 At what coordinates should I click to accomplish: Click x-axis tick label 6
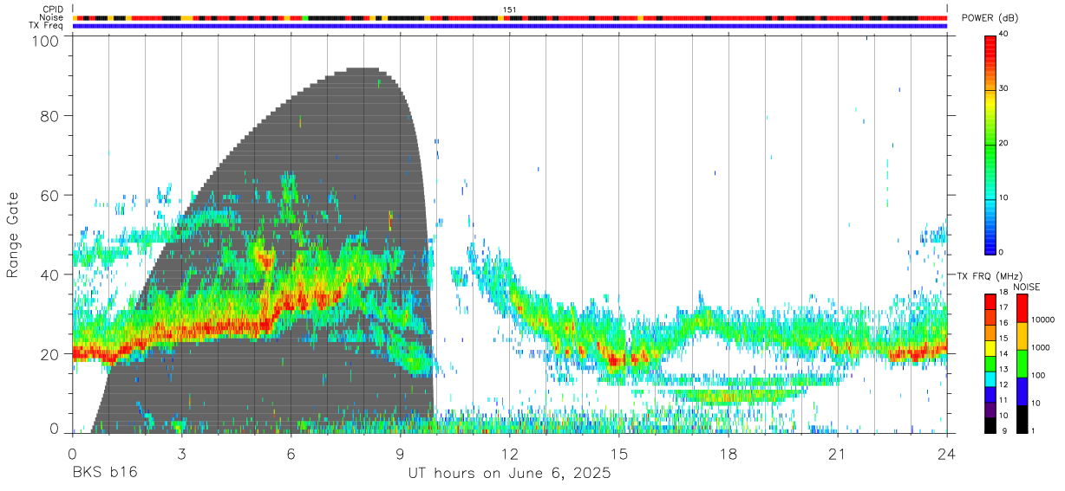pyautogui.click(x=291, y=454)
